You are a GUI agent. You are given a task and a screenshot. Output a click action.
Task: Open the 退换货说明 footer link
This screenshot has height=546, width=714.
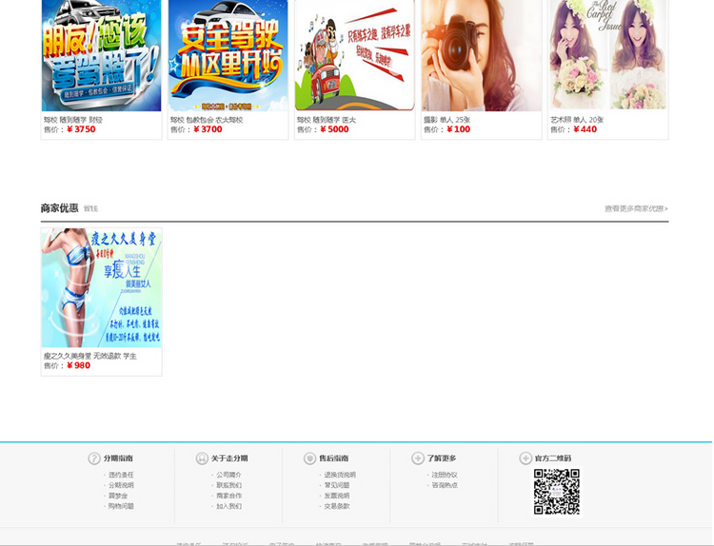pyautogui.click(x=340, y=475)
